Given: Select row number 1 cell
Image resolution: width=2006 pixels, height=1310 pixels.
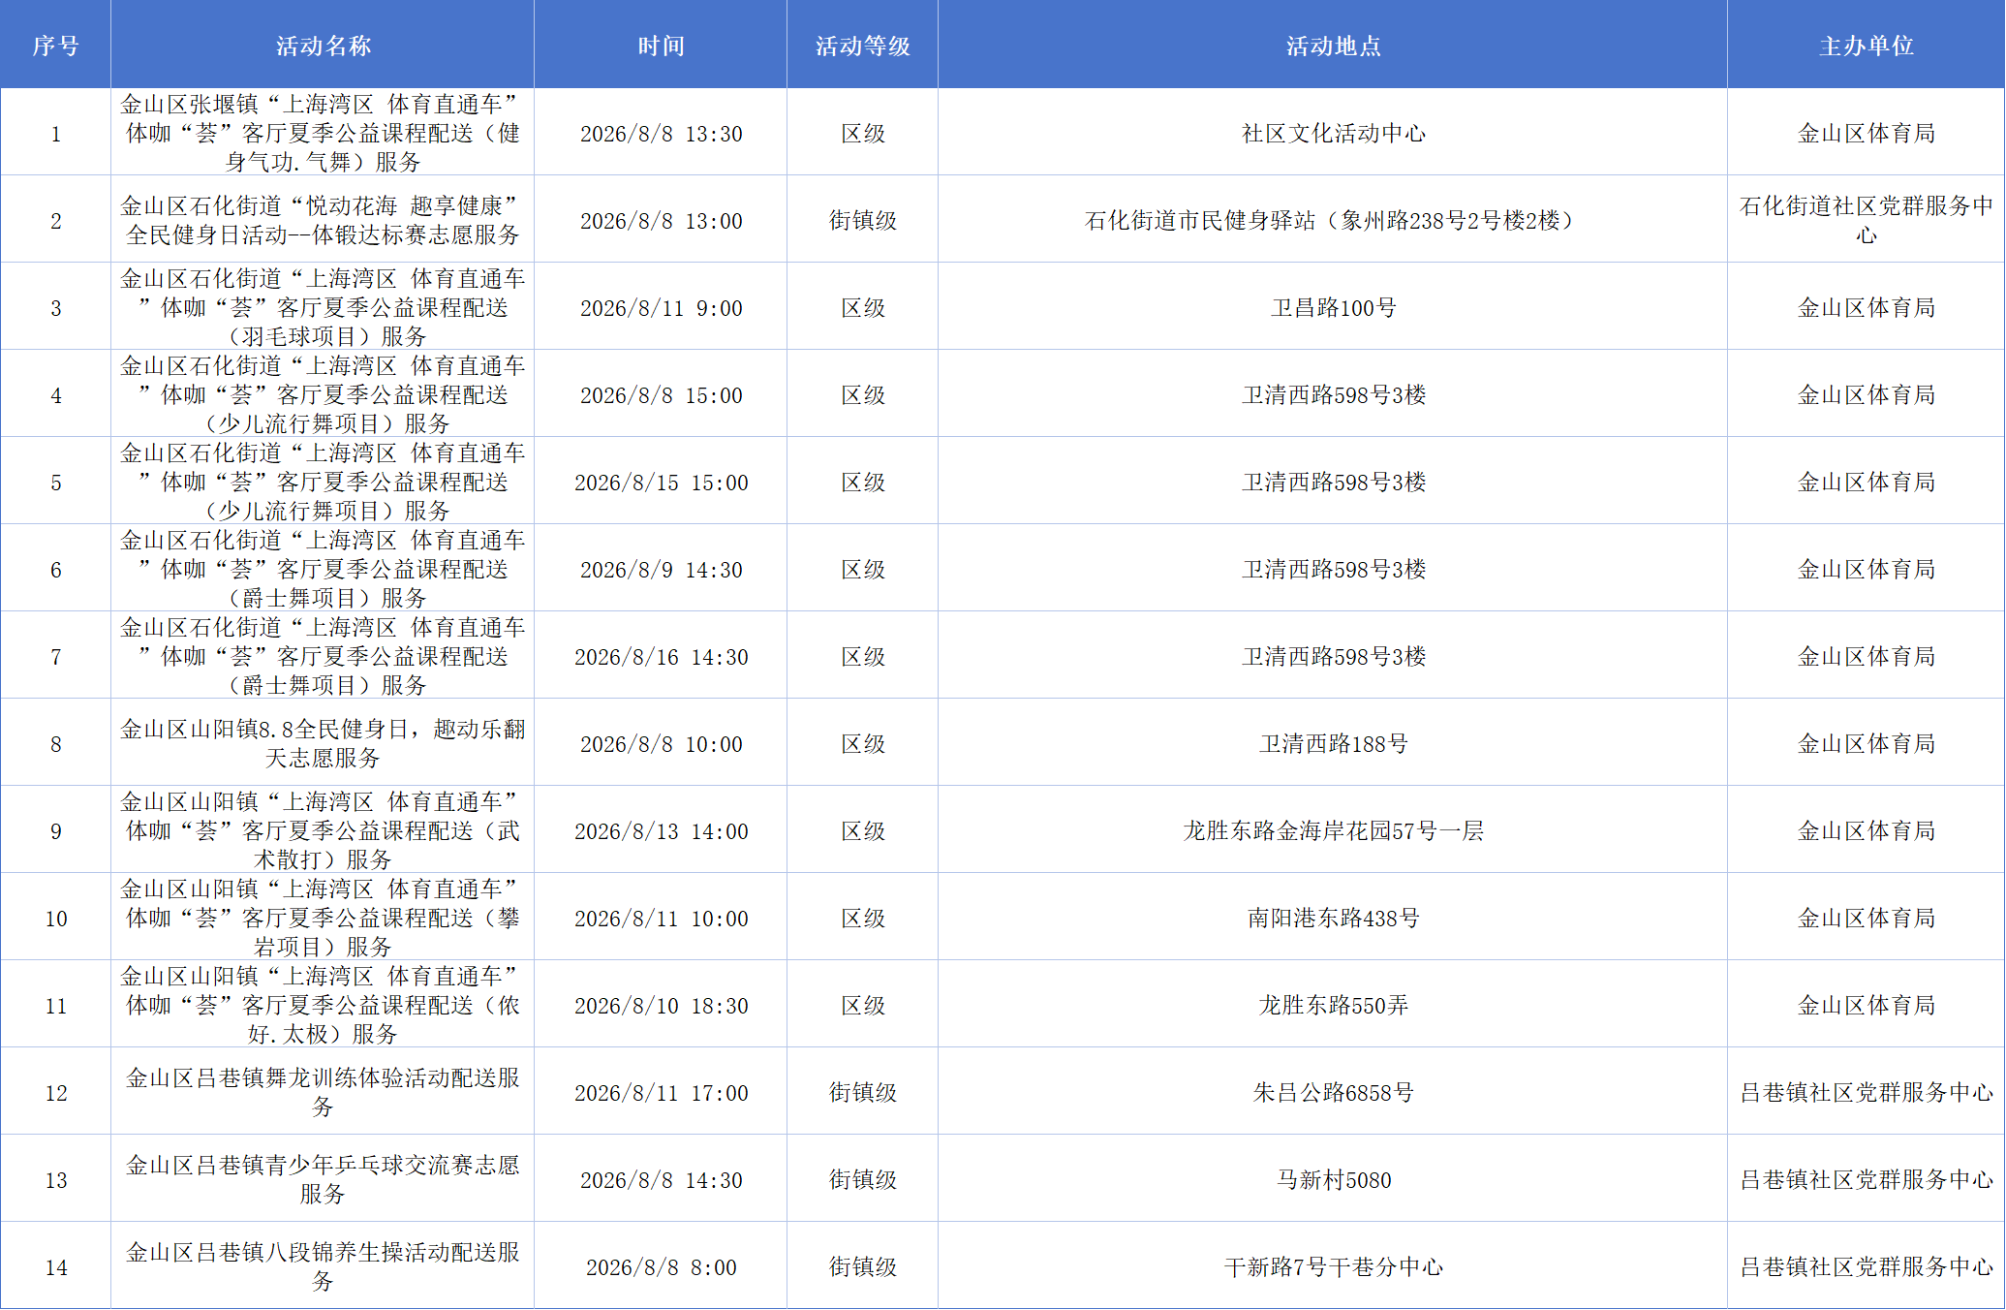Looking at the screenshot, I should click(x=55, y=133).
